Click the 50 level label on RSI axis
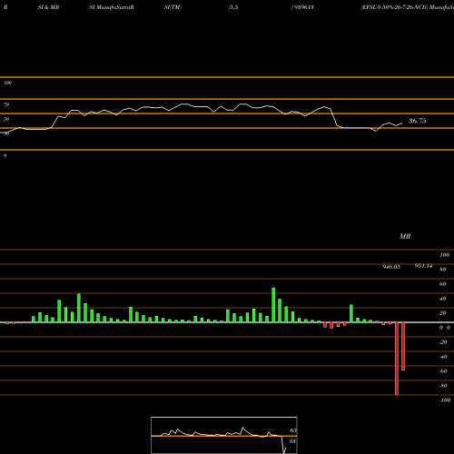 (x=6, y=119)
